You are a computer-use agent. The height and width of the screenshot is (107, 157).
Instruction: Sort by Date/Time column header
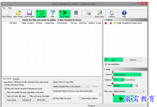[83, 23]
